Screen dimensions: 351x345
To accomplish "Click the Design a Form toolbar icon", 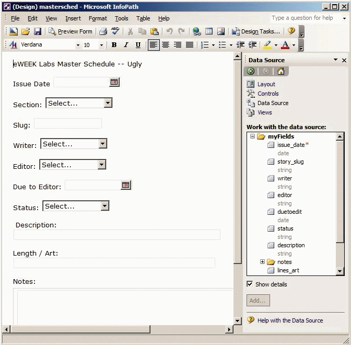I will click(x=14, y=31).
